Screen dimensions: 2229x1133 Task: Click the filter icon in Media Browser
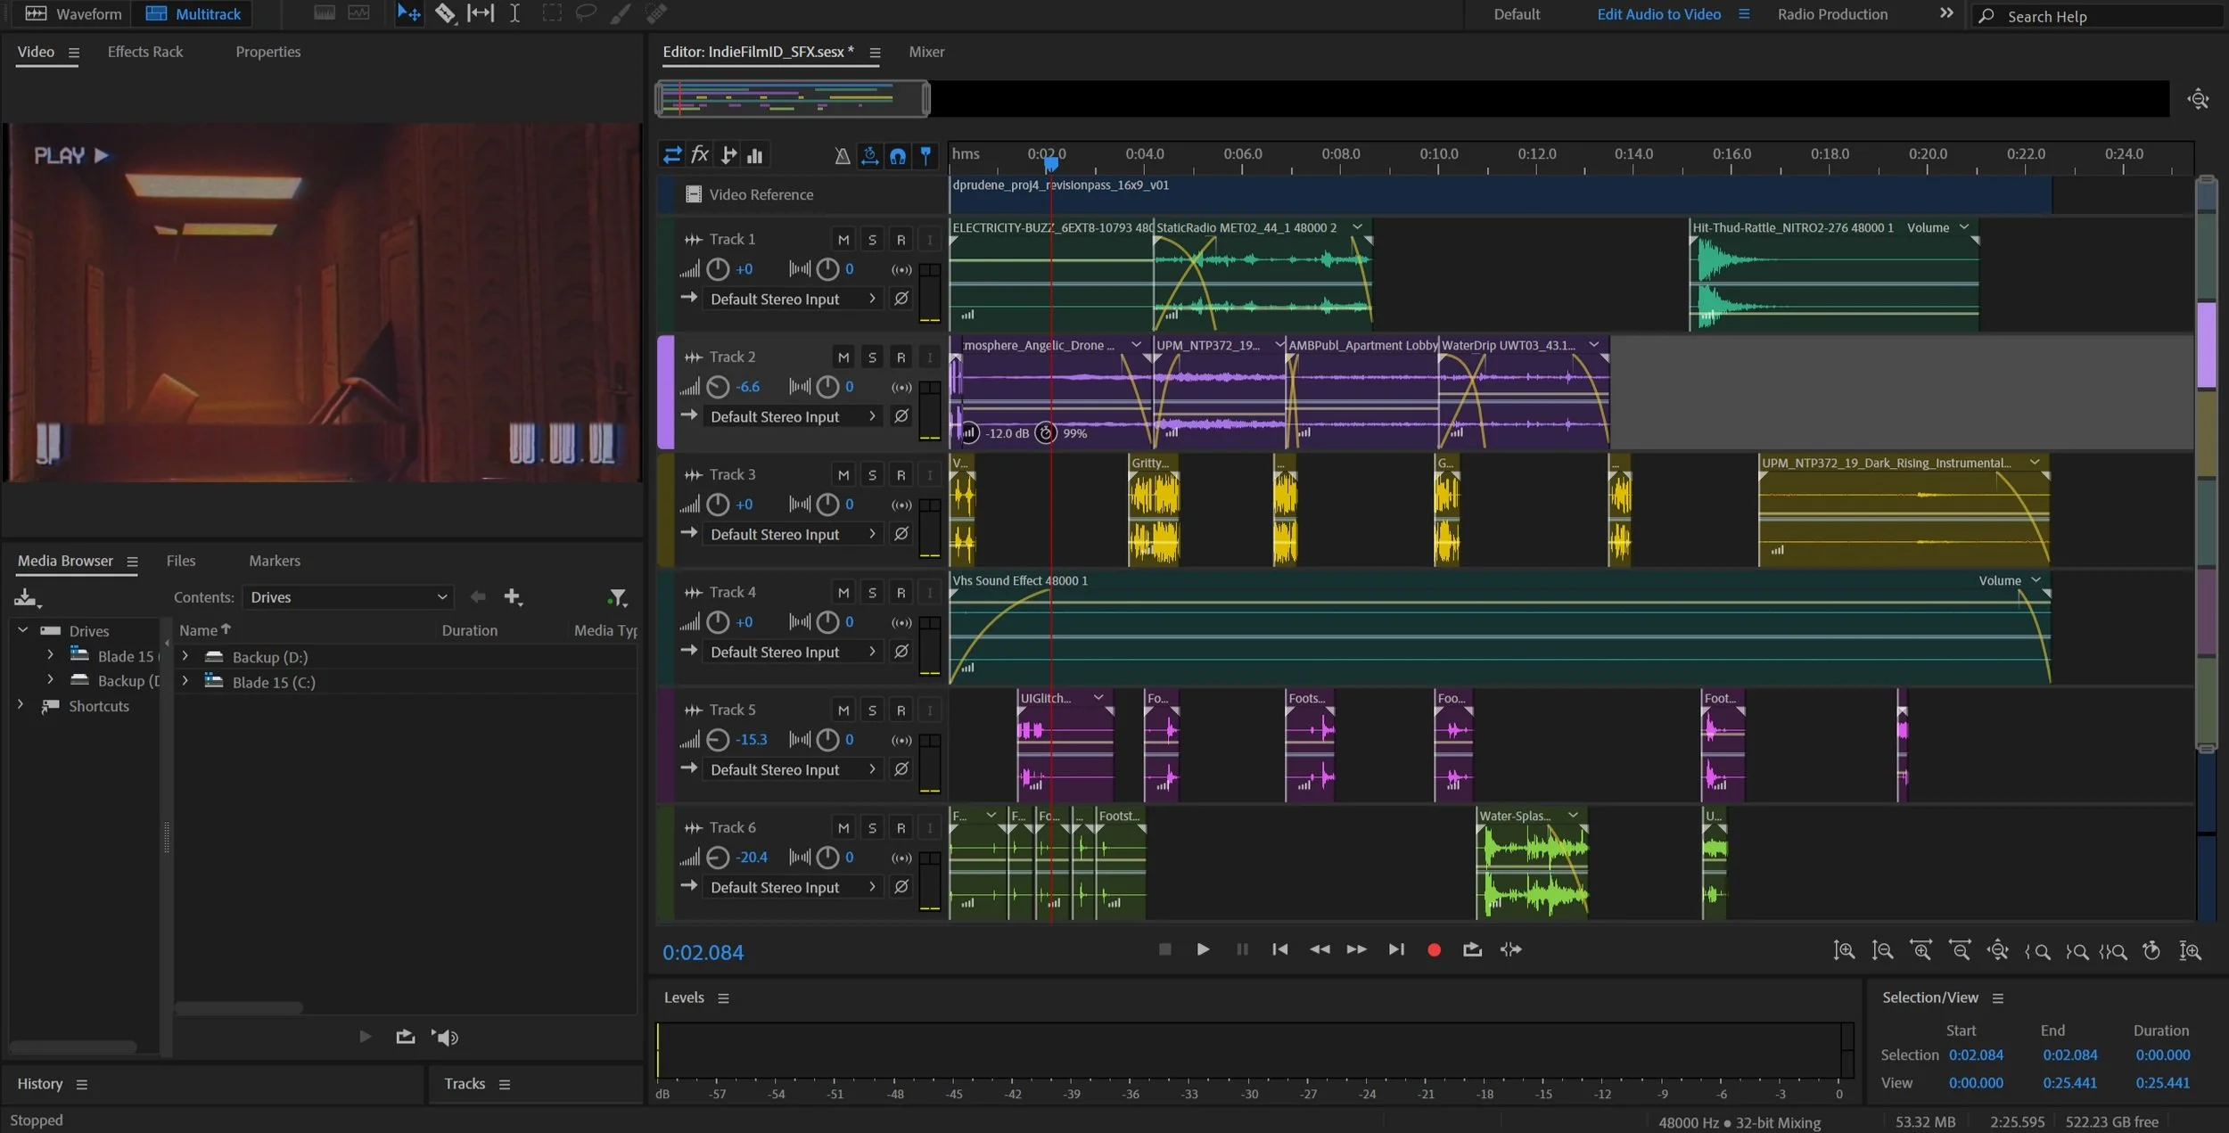[617, 597]
